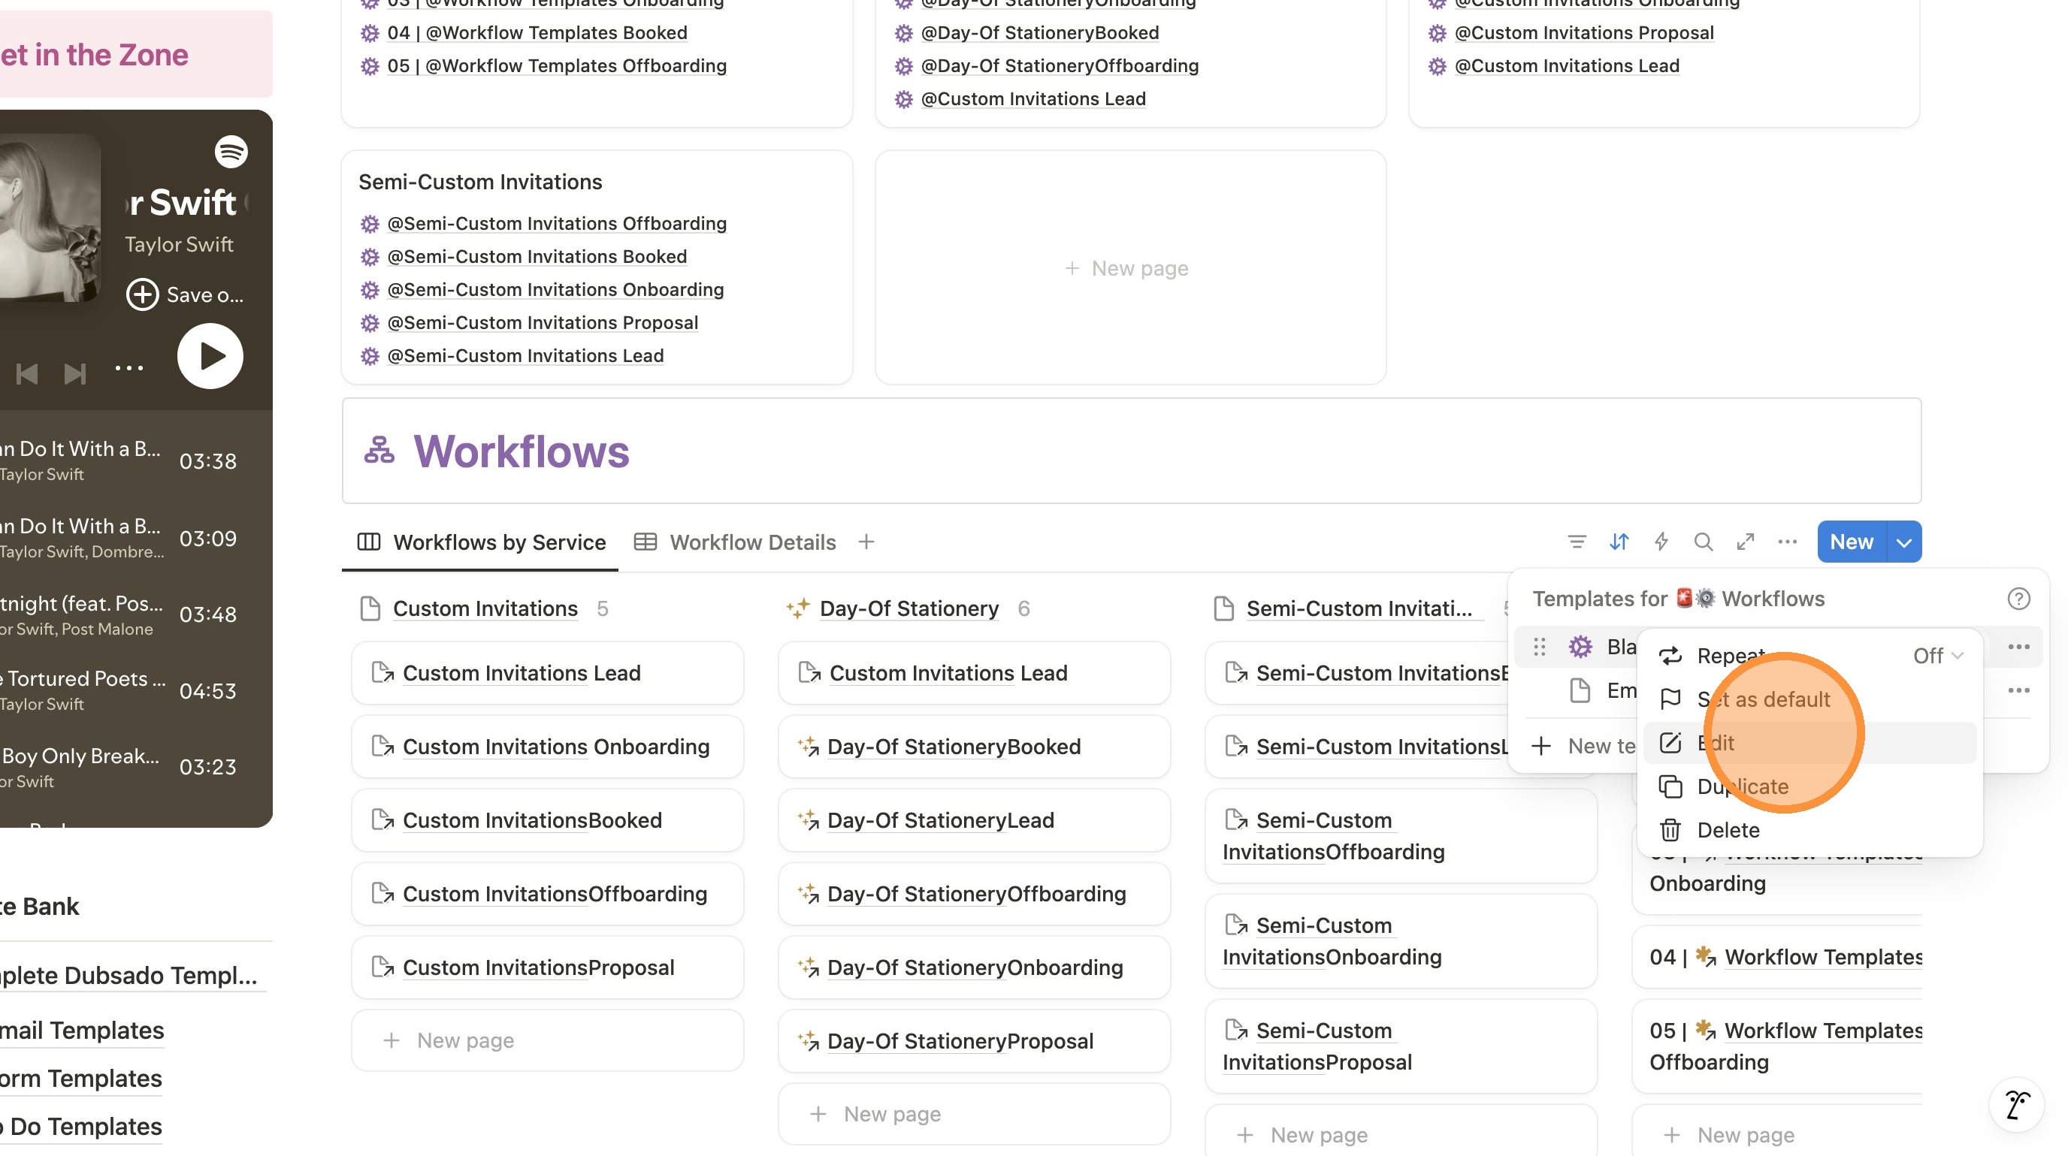Open the sort arrows icon
This screenshot has width=2068, height=1156.
(x=1619, y=542)
